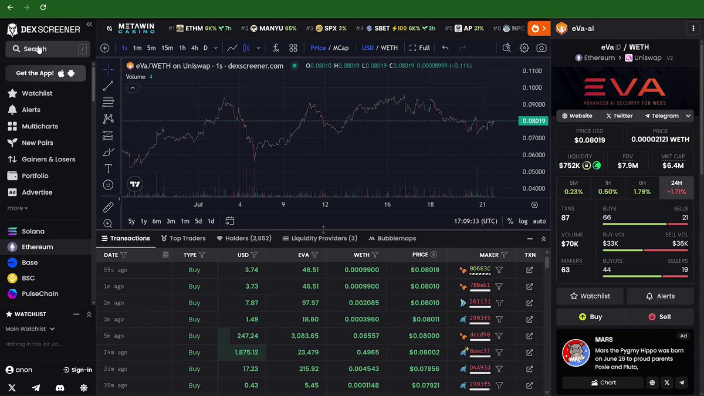Select the Fibonacci retracement tool
Screen dimensions: 704x396
coord(108,103)
